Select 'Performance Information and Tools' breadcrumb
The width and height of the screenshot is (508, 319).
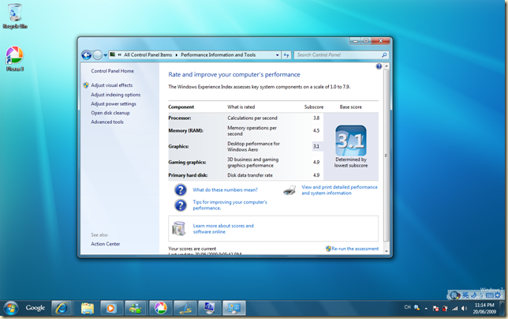click(x=218, y=54)
